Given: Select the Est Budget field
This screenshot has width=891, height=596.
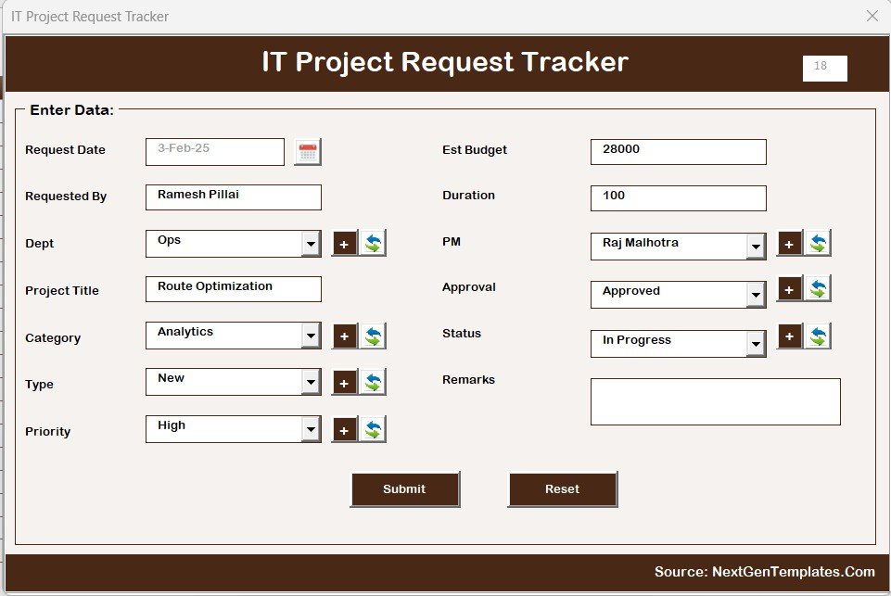Looking at the screenshot, I should 678,152.
